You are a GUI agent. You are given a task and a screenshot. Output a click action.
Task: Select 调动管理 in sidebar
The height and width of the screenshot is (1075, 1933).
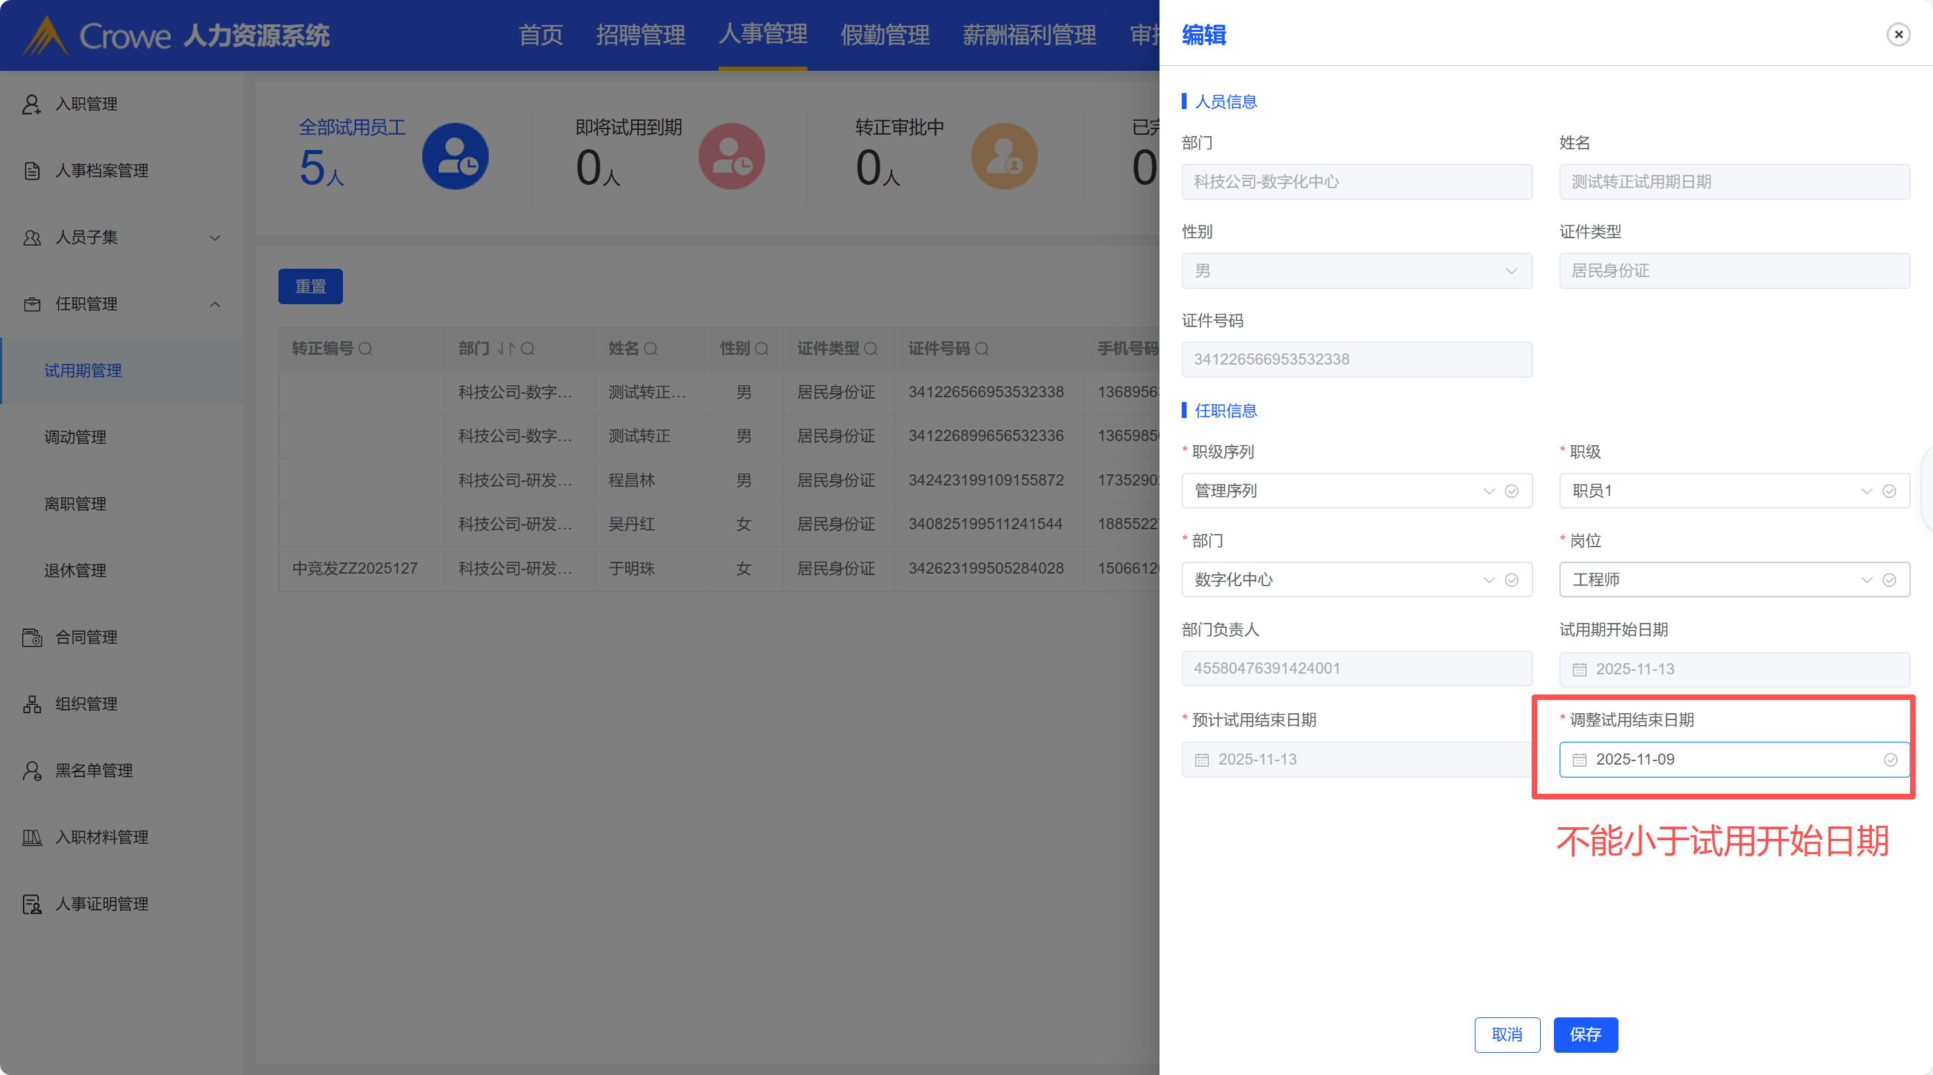(x=75, y=437)
